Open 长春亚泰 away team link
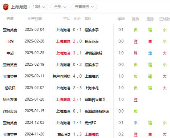170x138 pixels. click(x=92, y=41)
